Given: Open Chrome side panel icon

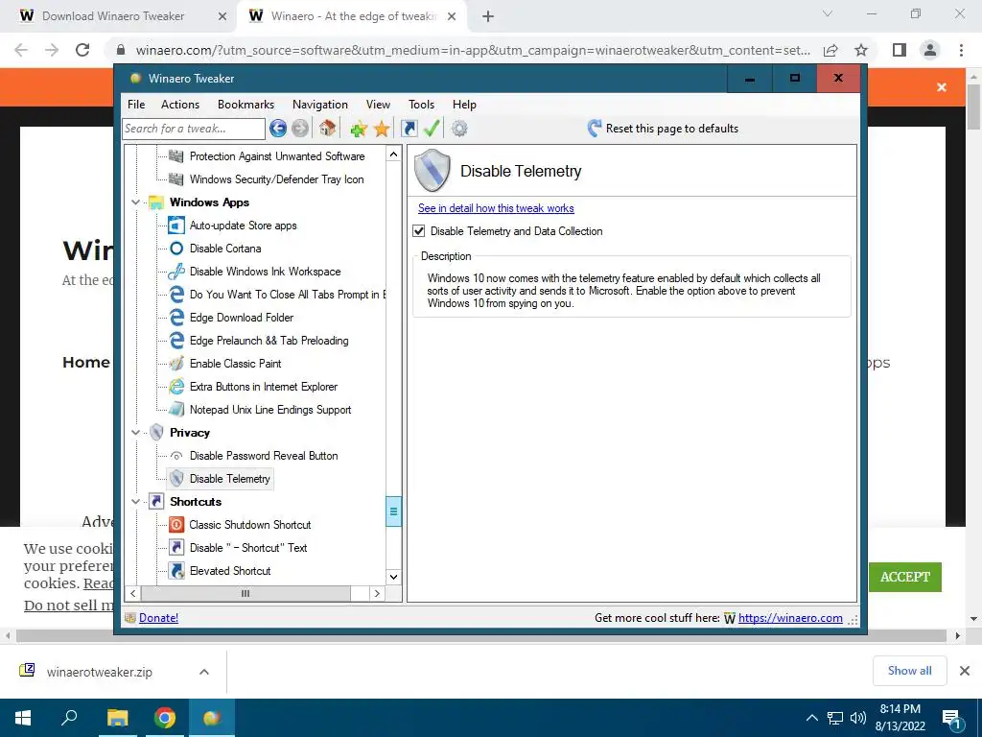Looking at the screenshot, I should click(900, 50).
